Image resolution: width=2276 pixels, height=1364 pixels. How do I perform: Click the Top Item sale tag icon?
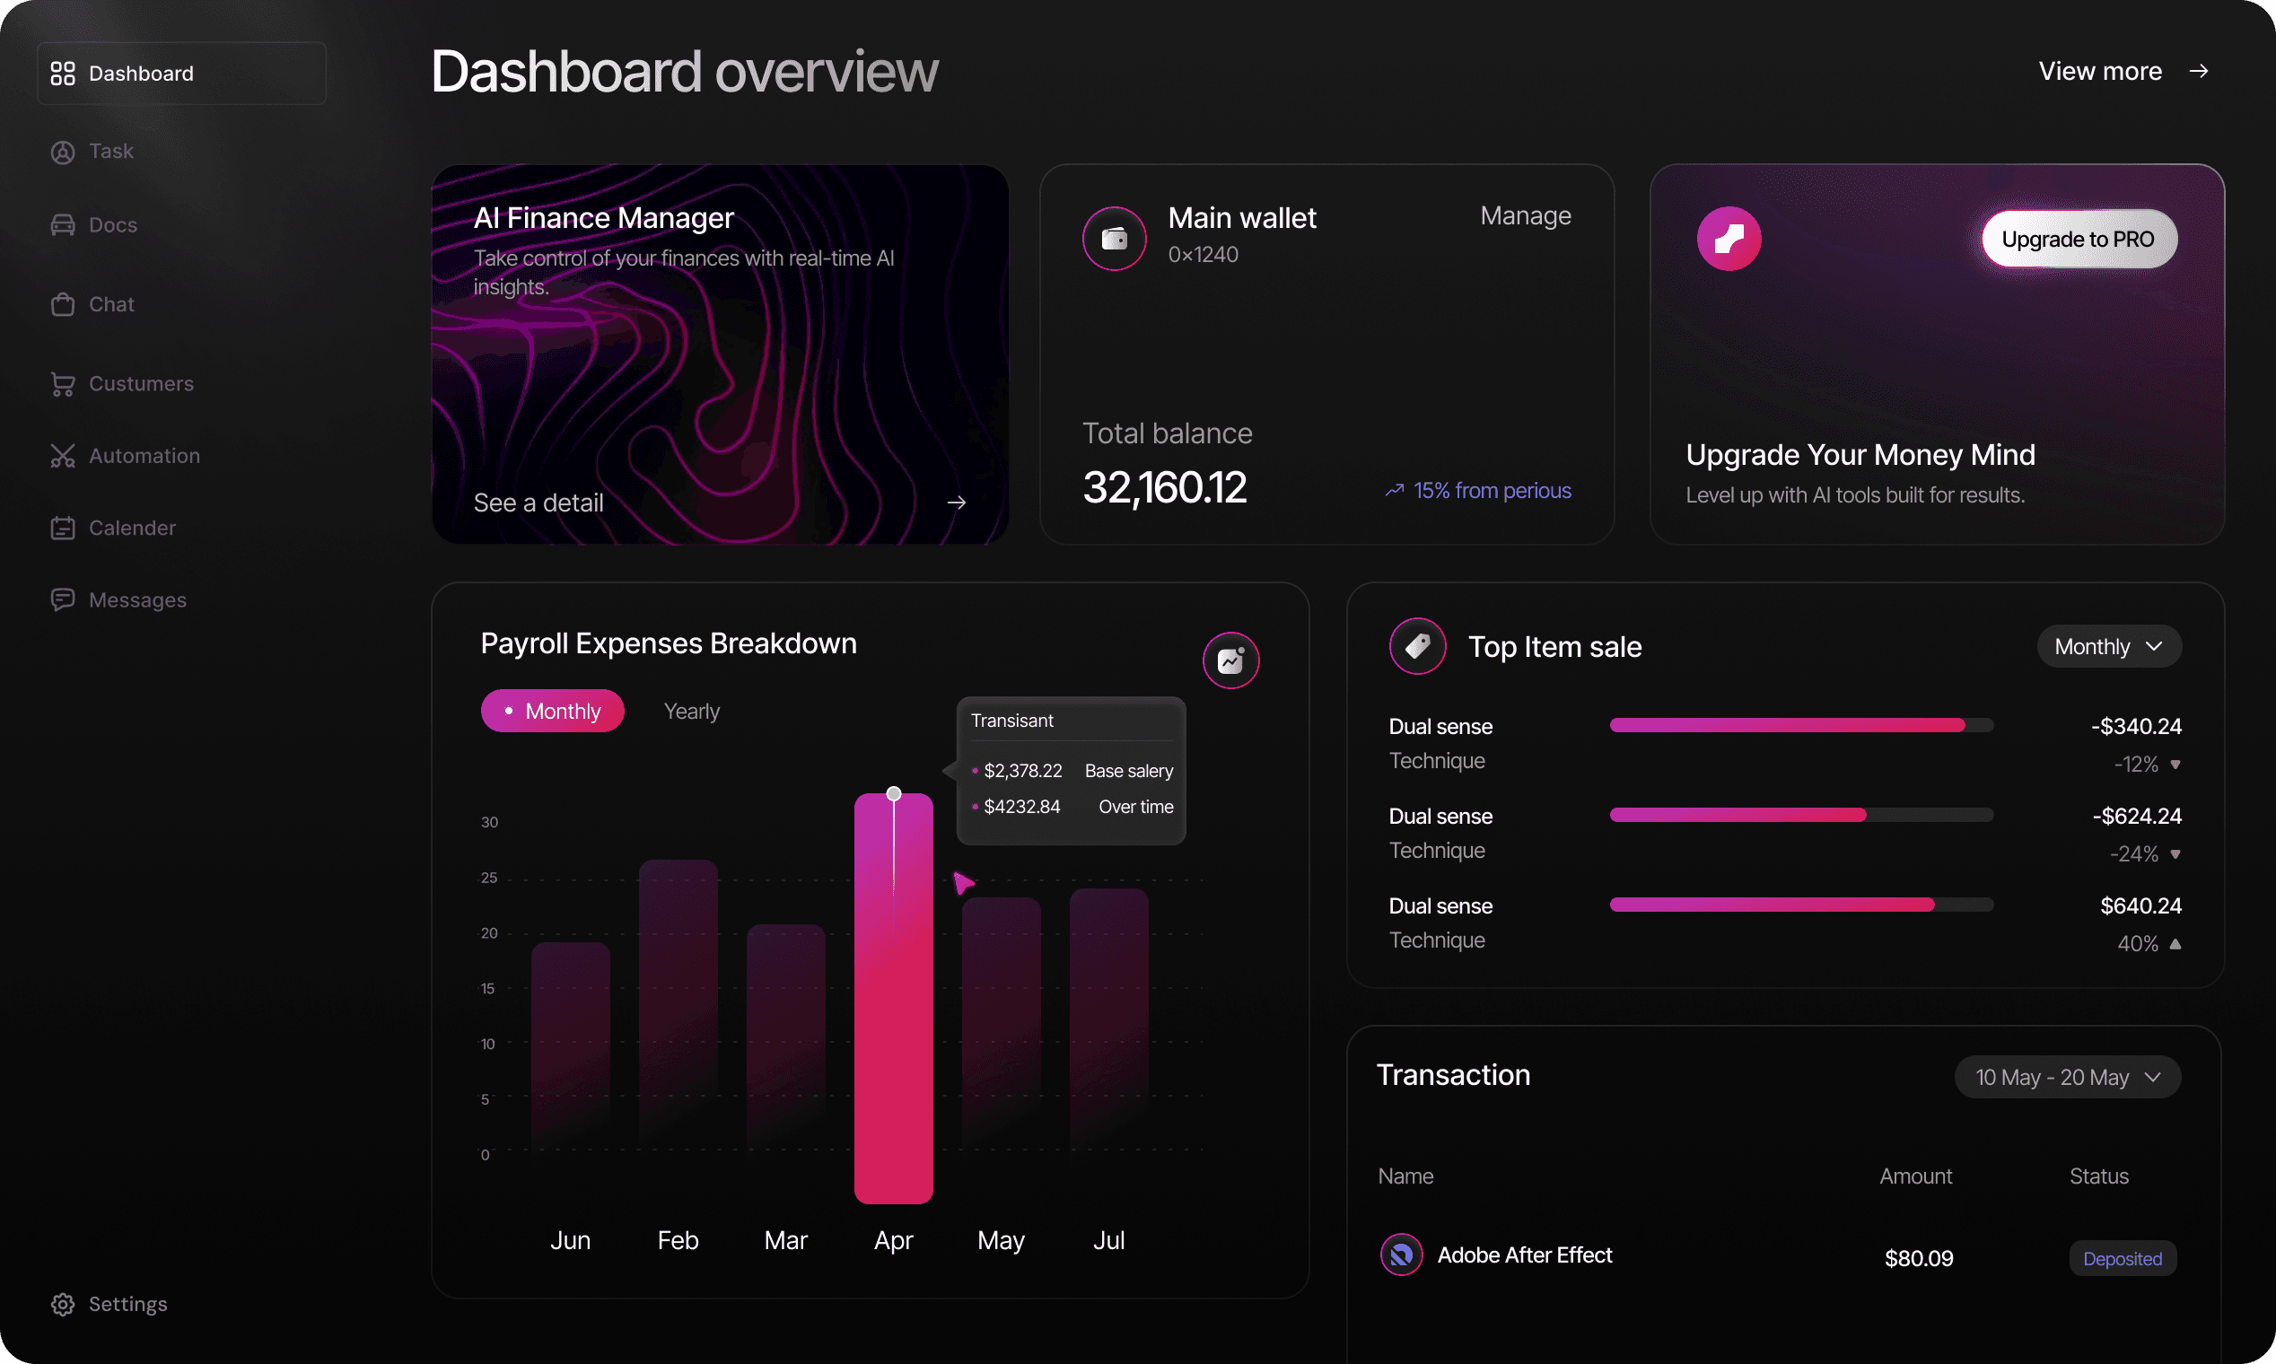1417,646
